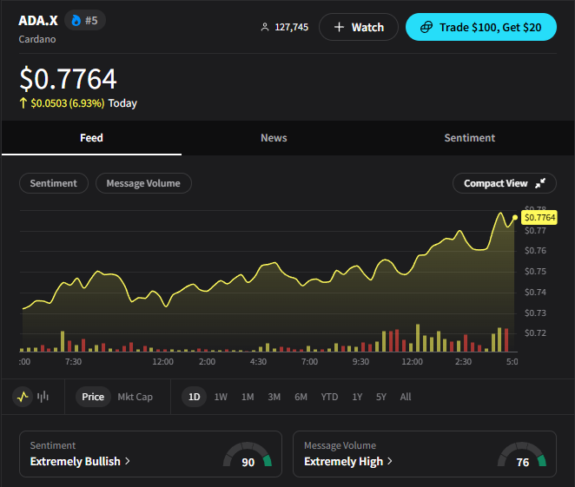This screenshot has width=575, height=487.
Task: Click the 4:30 time axis label
Action: tap(258, 362)
